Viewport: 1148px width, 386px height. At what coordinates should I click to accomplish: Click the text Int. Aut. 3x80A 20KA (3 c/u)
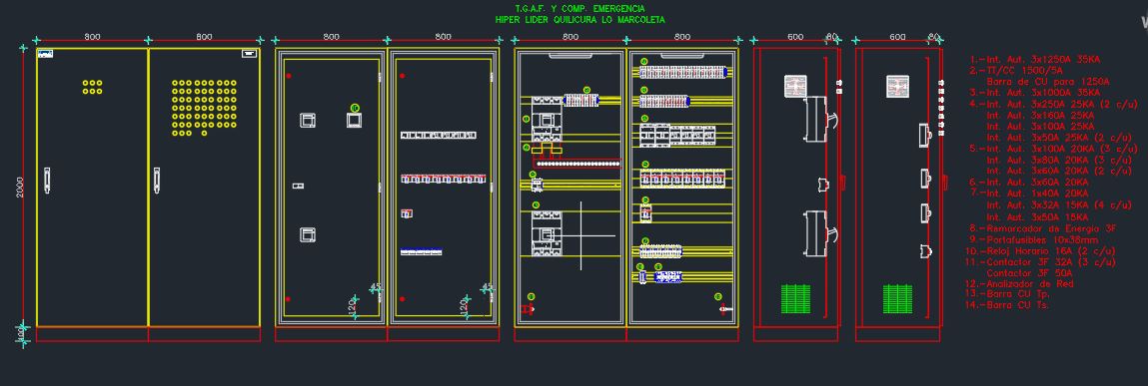coord(1059,160)
